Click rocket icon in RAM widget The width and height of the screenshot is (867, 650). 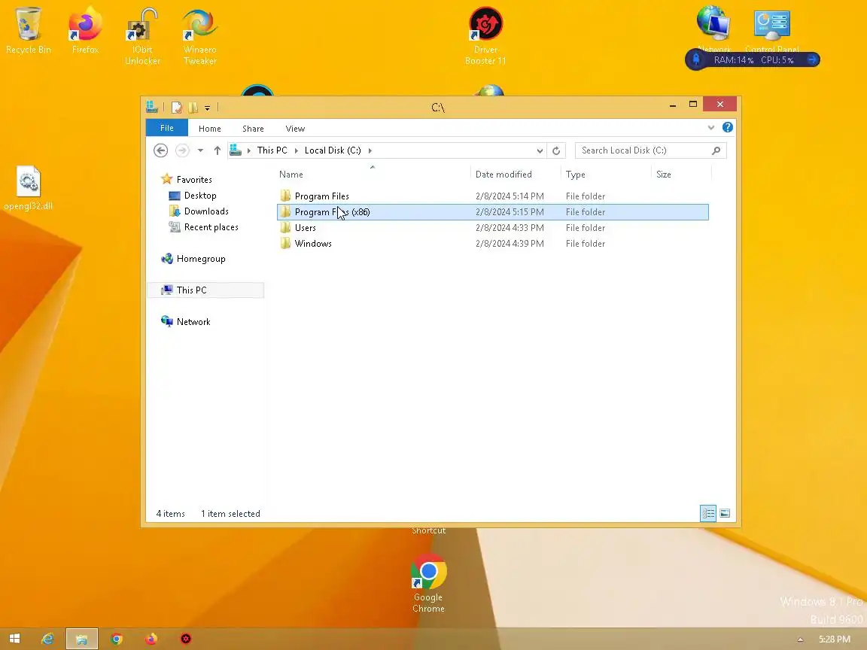[697, 59]
